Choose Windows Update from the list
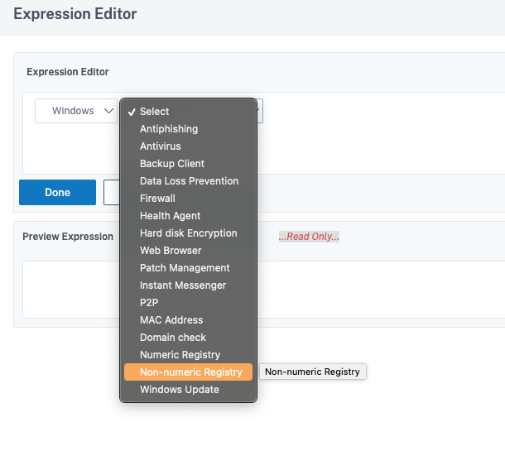This screenshot has width=505, height=475. coord(188,390)
